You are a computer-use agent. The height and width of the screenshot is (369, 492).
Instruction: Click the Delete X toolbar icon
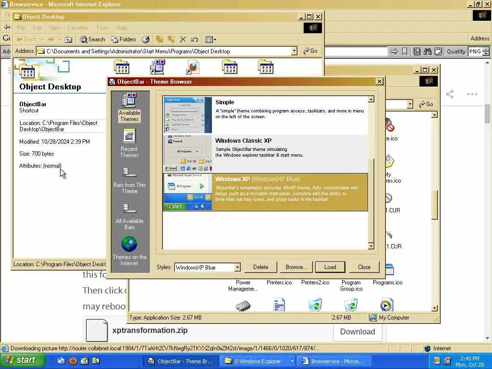coord(183,39)
